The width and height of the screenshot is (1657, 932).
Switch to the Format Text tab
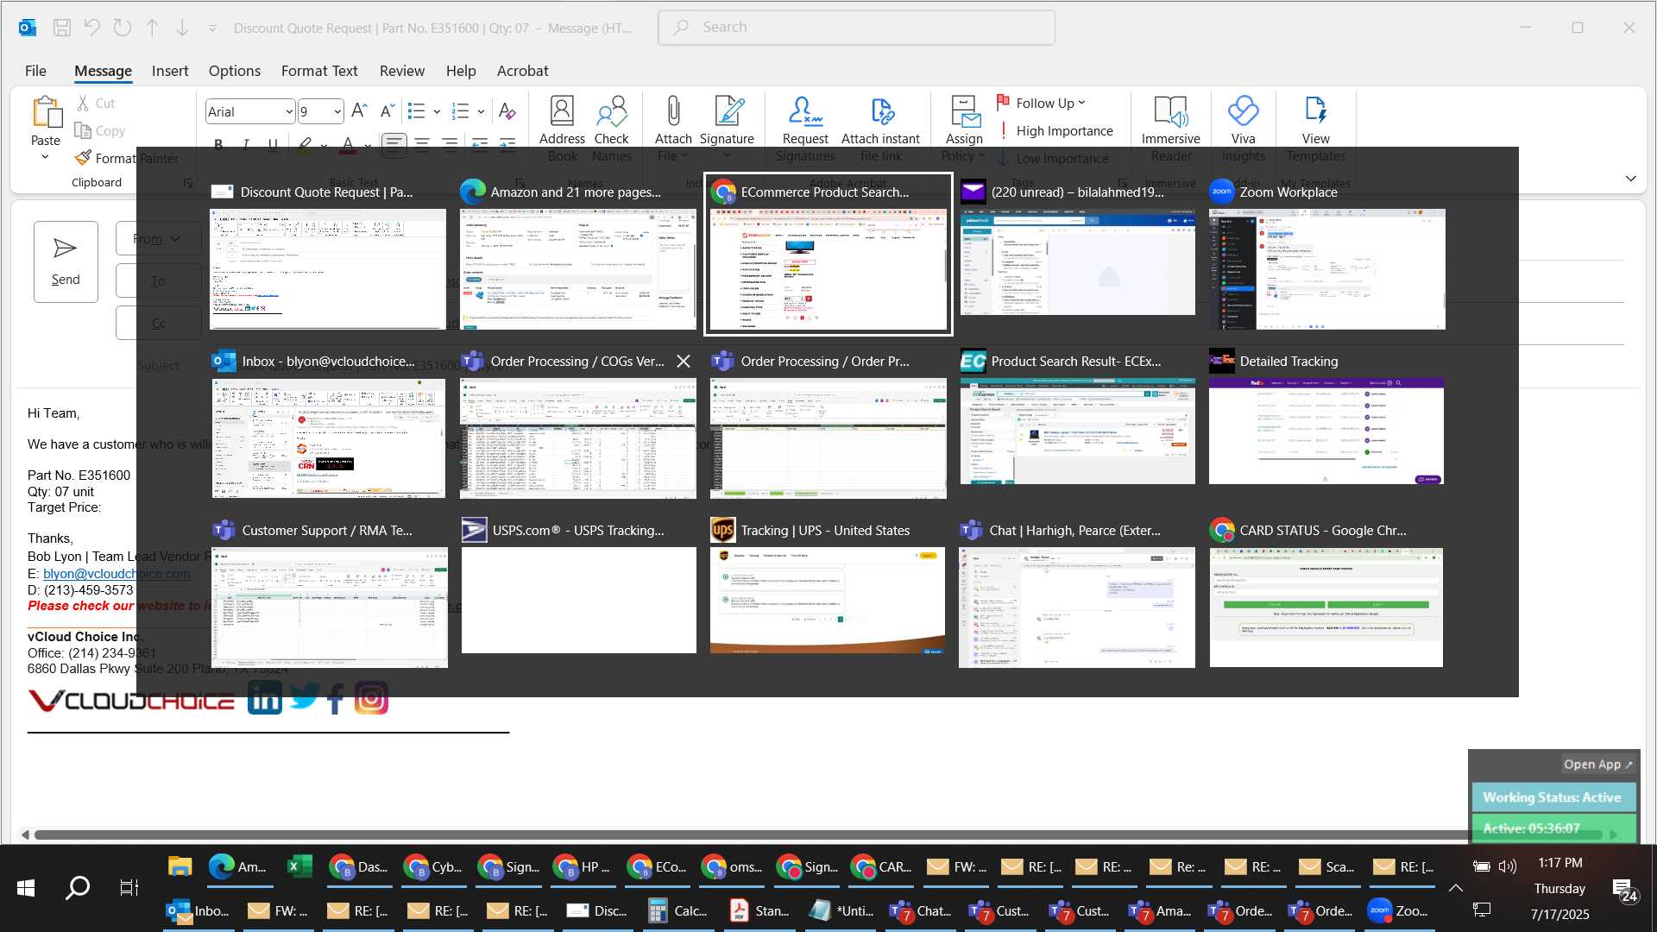coord(318,71)
